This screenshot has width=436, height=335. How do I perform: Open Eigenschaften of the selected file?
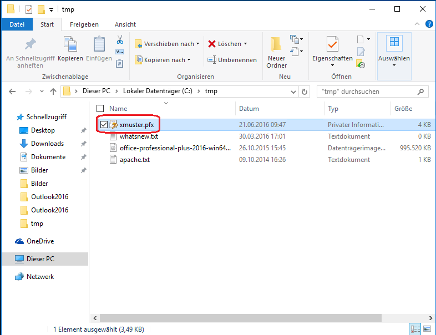tap(332, 48)
